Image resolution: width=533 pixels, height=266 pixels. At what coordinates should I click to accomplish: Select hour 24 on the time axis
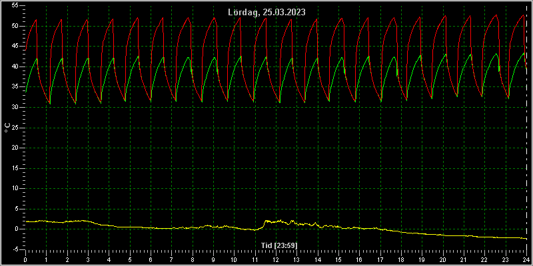tap(526, 259)
